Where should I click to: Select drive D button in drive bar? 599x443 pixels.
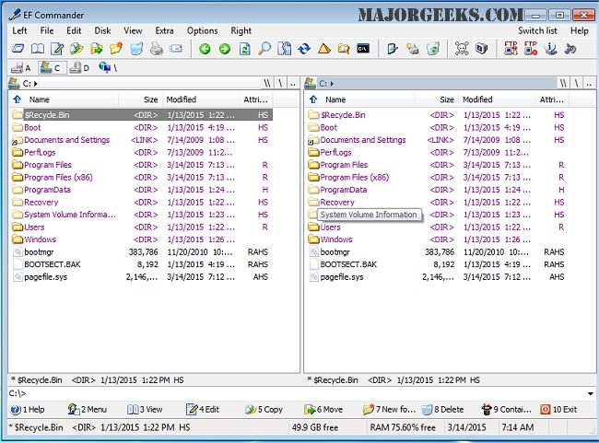click(x=79, y=67)
